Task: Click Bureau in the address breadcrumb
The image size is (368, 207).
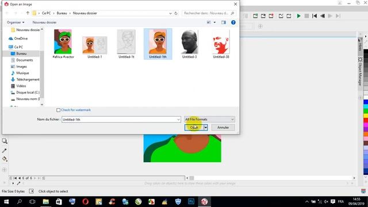Action: click(62, 13)
